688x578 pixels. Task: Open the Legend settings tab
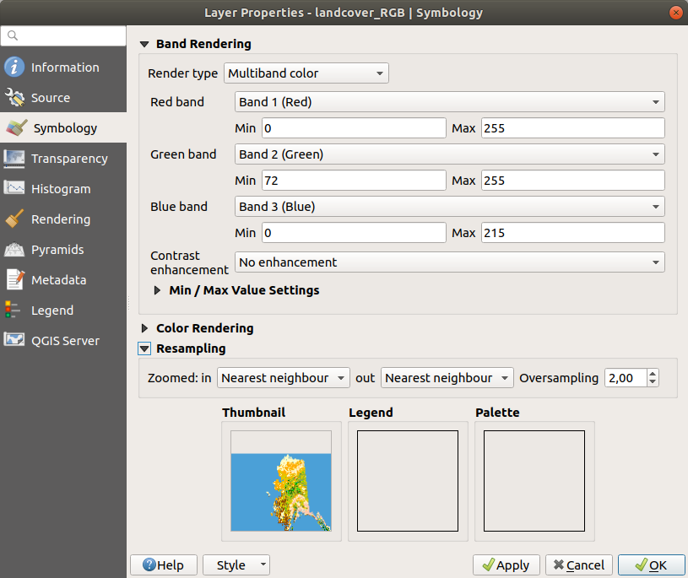click(x=52, y=311)
